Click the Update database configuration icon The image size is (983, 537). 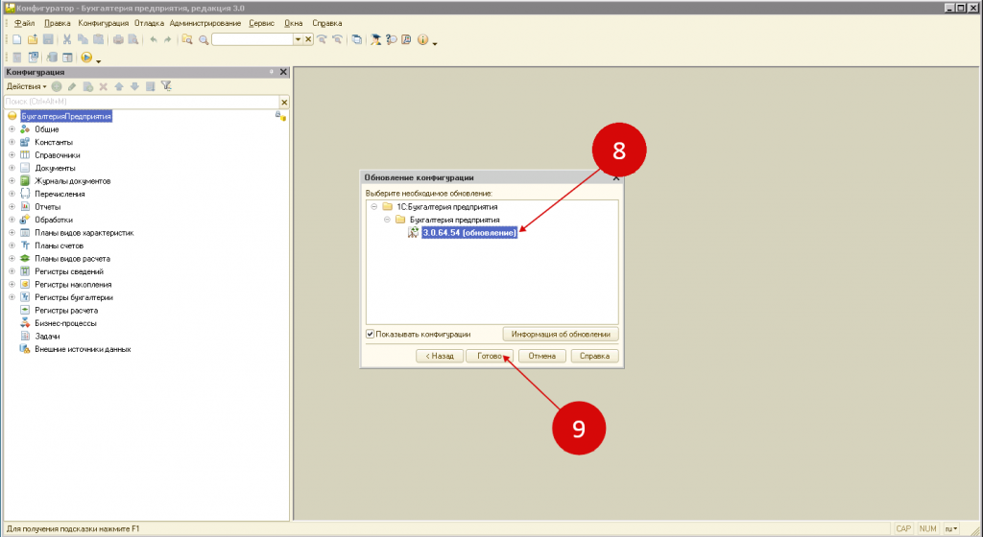point(52,57)
